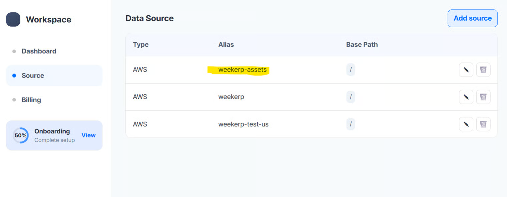Select the Source menu item

(33, 76)
